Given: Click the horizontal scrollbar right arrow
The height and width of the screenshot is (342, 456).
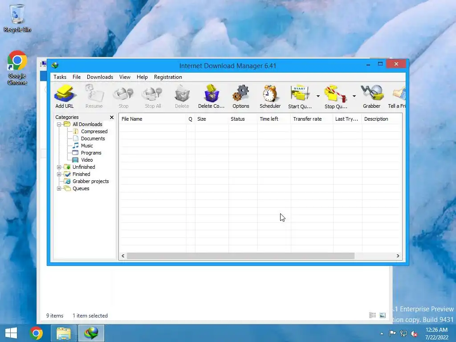Looking at the screenshot, I should point(398,256).
